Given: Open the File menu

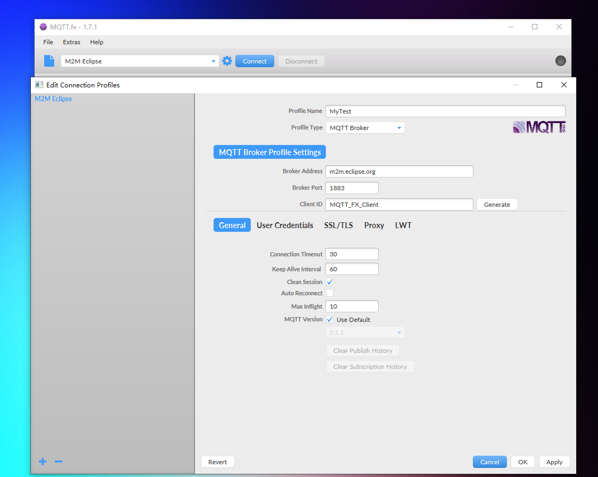Looking at the screenshot, I should 48,42.
